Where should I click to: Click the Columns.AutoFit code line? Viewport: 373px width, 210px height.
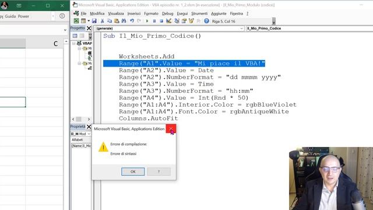pyautogui.click(x=149, y=118)
